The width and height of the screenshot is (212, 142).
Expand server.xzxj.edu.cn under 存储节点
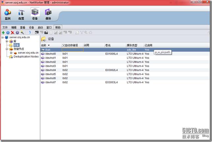click(11, 53)
